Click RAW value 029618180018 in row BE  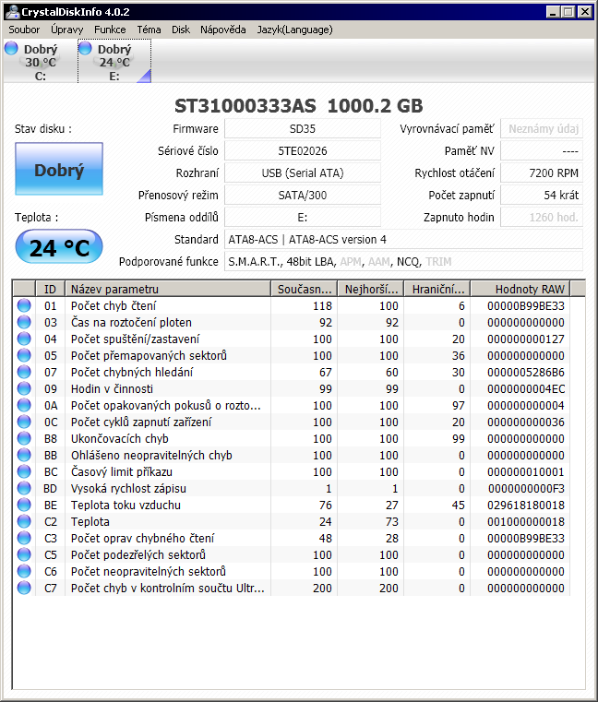tap(526, 505)
